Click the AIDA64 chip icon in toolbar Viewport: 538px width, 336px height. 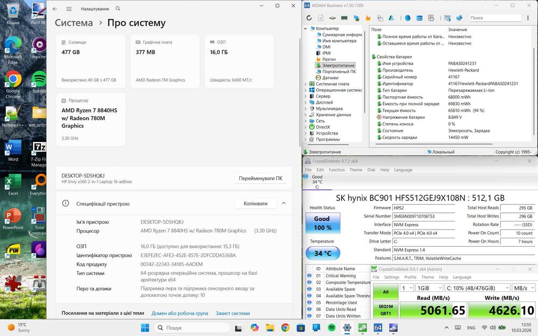click(x=332, y=18)
